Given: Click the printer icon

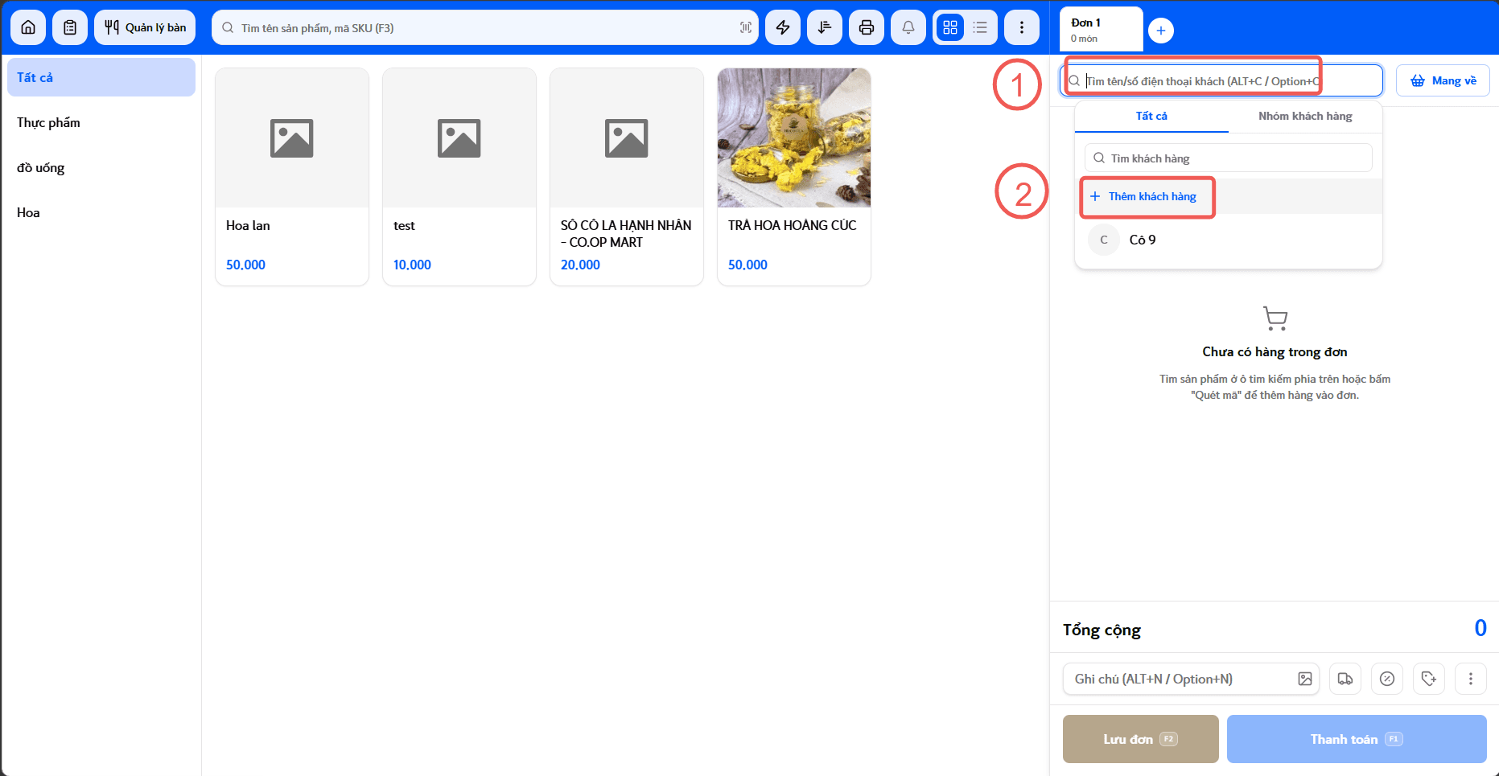Looking at the screenshot, I should coord(867,27).
